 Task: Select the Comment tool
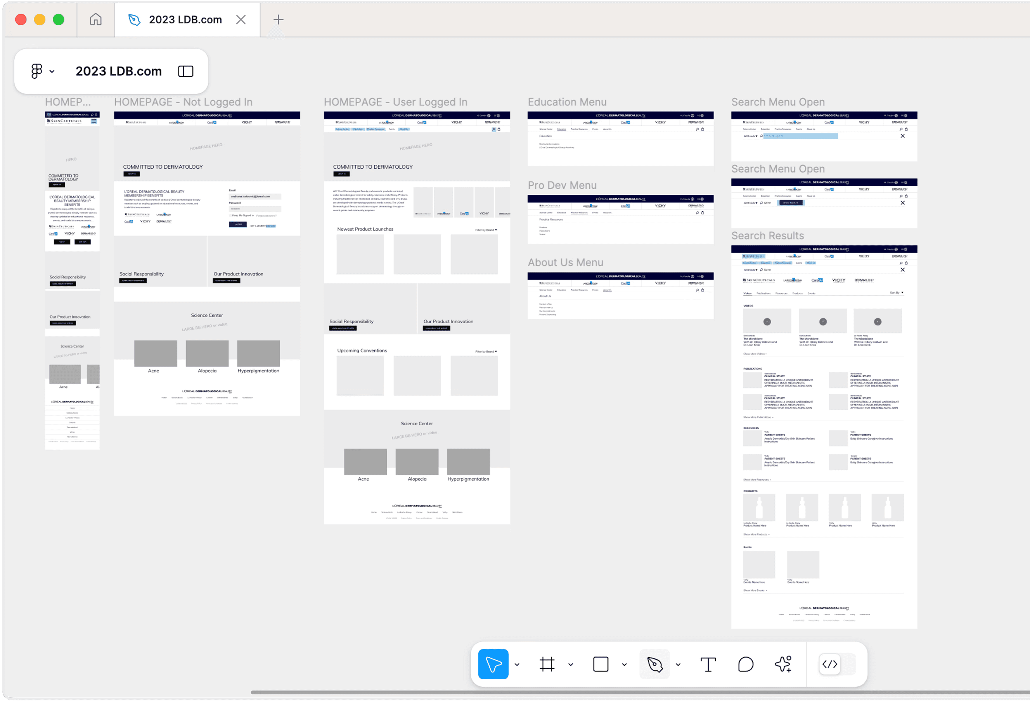tap(746, 664)
